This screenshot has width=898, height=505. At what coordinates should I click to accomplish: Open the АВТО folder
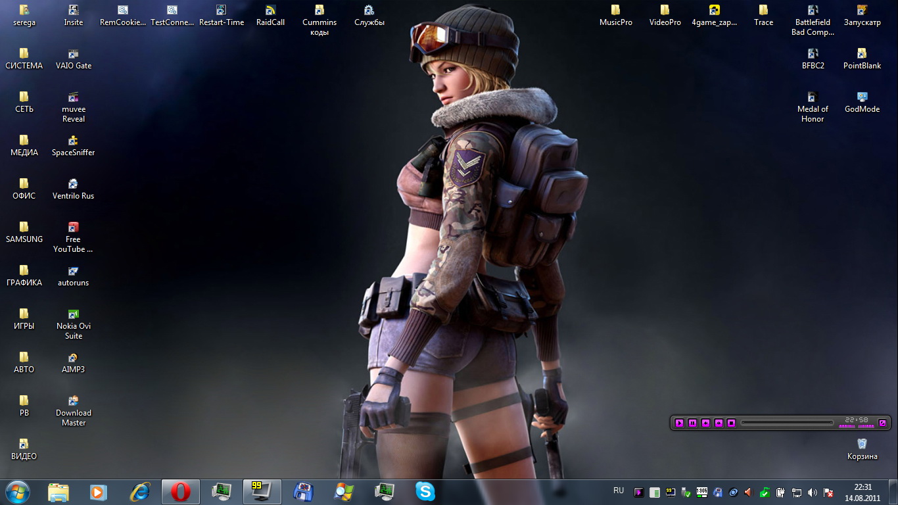click(x=24, y=363)
